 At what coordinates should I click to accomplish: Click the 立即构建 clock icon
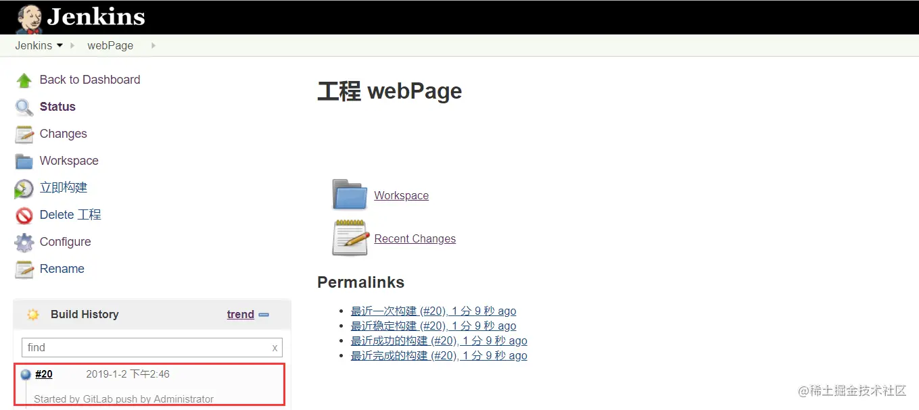coord(24,188)
